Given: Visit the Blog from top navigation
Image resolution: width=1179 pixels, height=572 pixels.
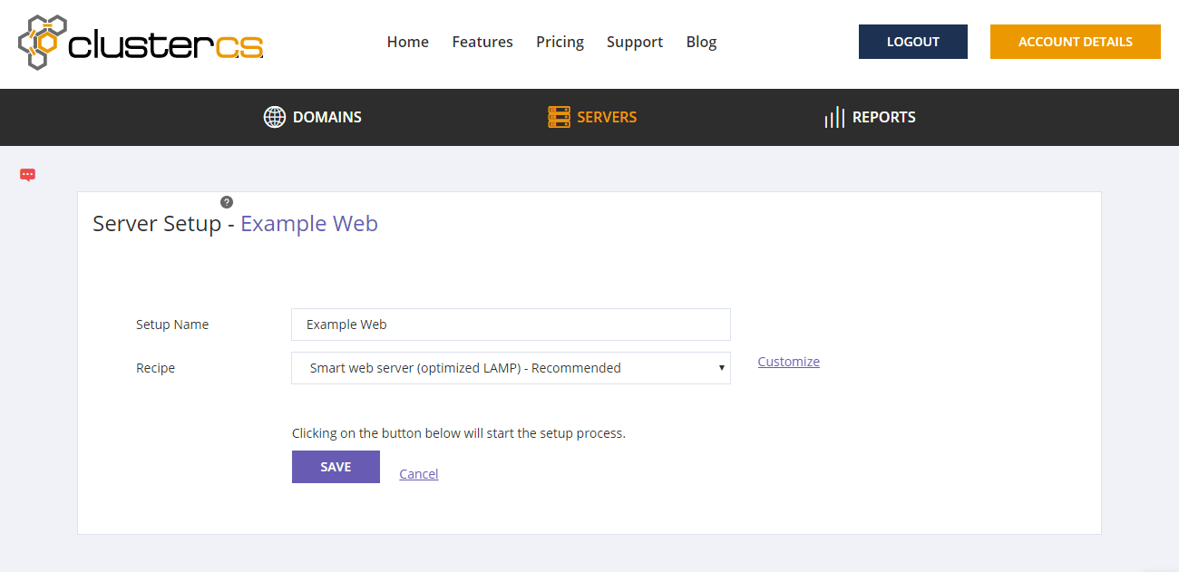Looking at the screenshot, I should pyautogui.click(x=701, y=42).
